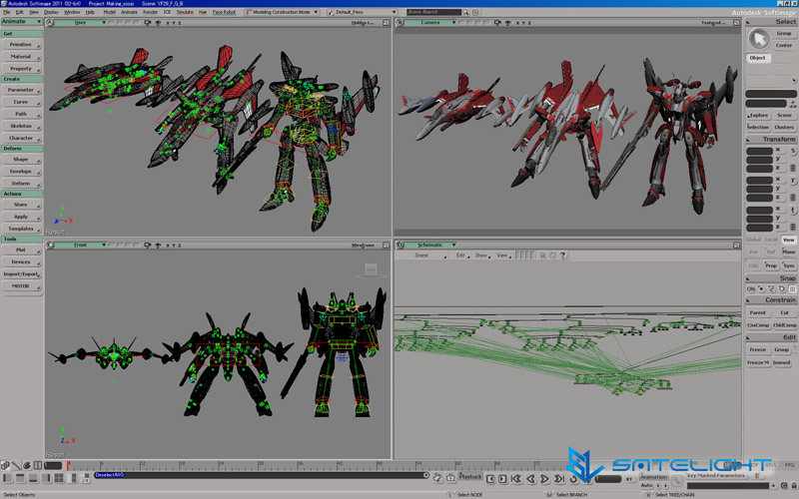Open the Animate module dropdown

21,21
